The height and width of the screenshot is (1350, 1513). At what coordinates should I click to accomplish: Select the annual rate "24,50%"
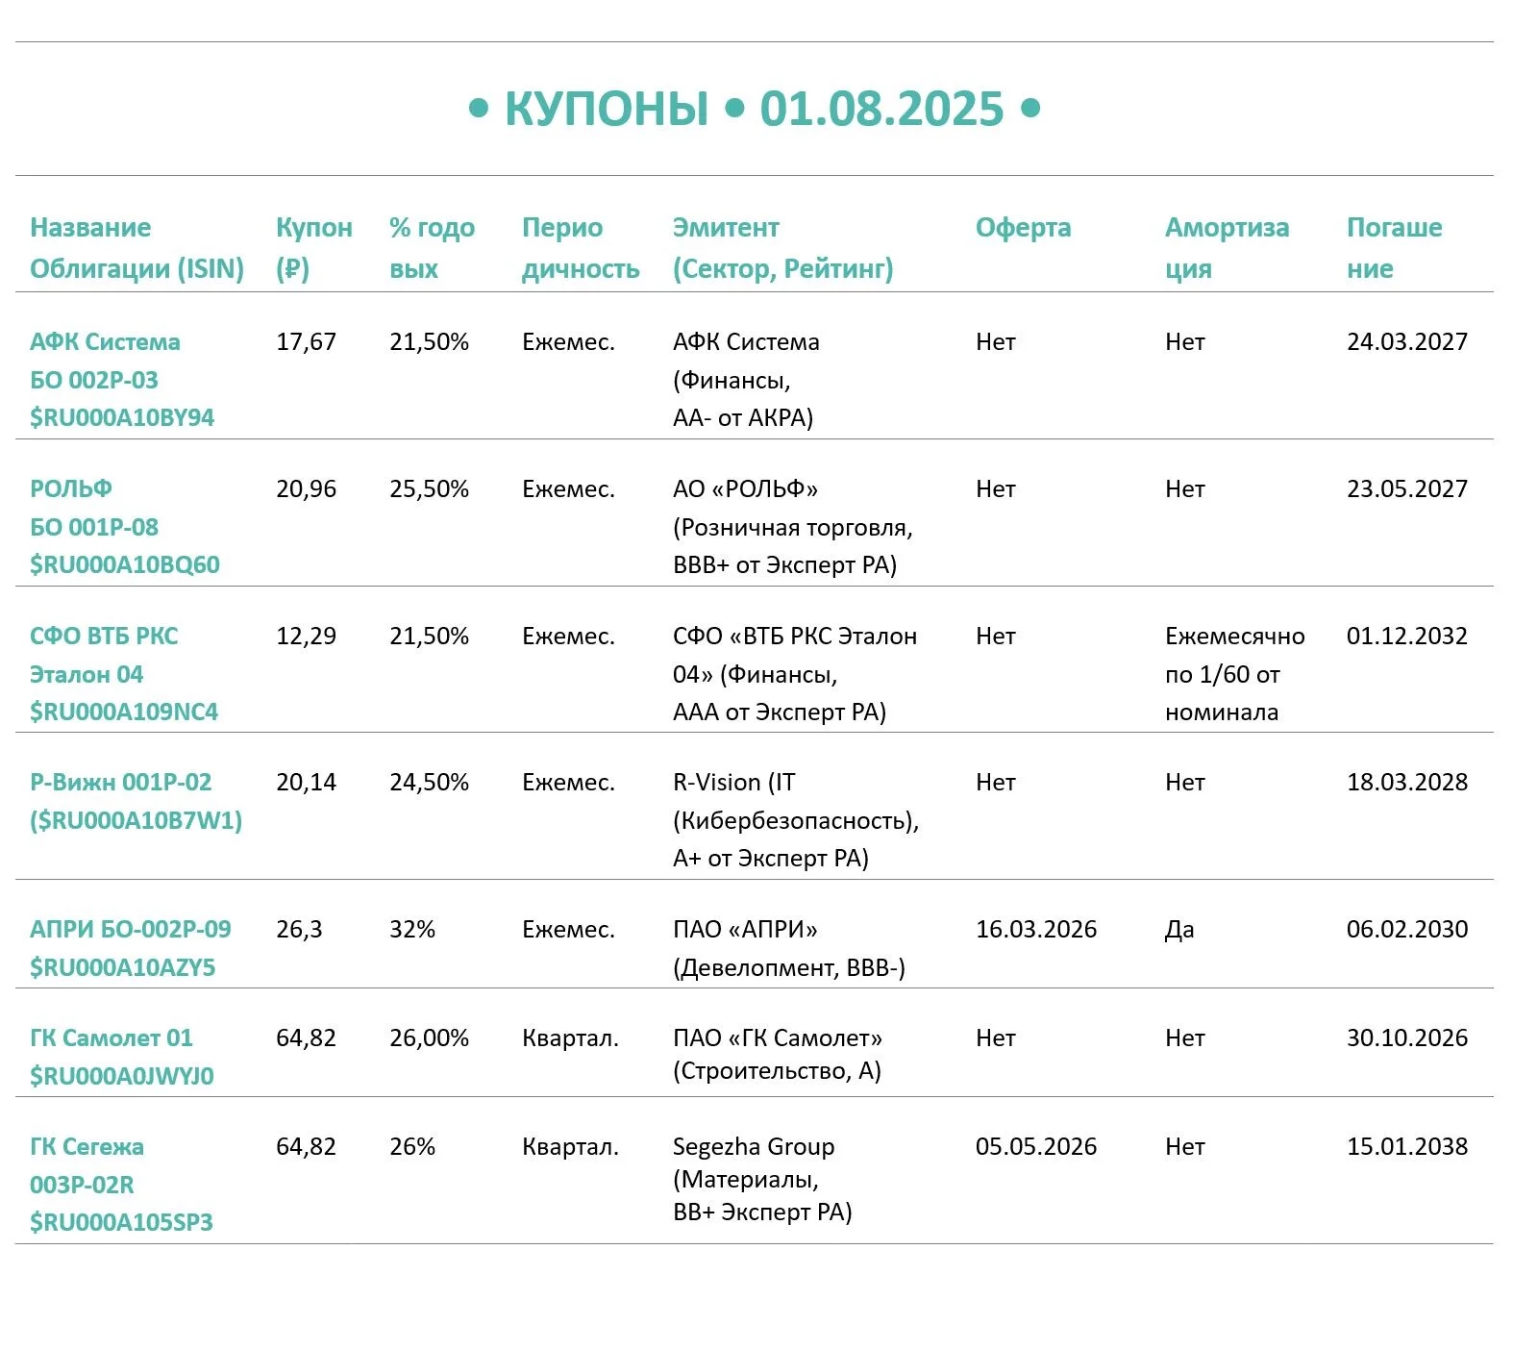click(429, 783)
